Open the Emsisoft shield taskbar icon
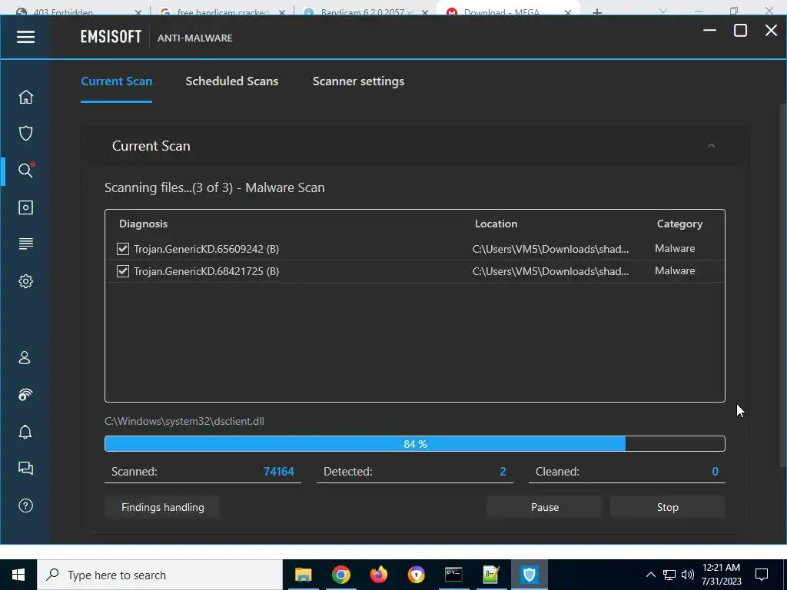The image size is (787, 590). tap(529, 575)
